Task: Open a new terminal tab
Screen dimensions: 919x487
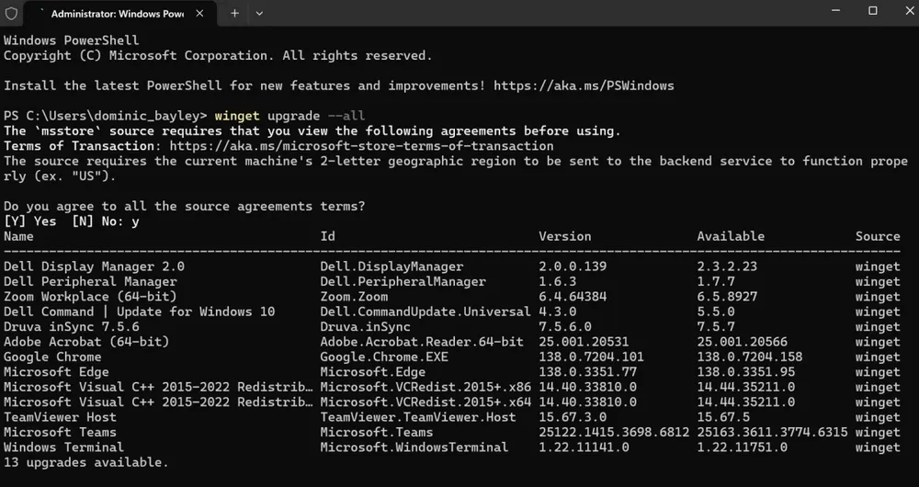Action: pyautogui.click(x=234, y=14)
